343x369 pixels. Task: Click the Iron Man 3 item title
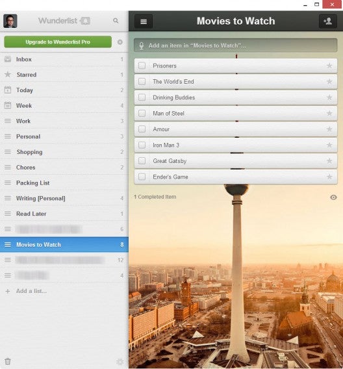click(166, 146)
